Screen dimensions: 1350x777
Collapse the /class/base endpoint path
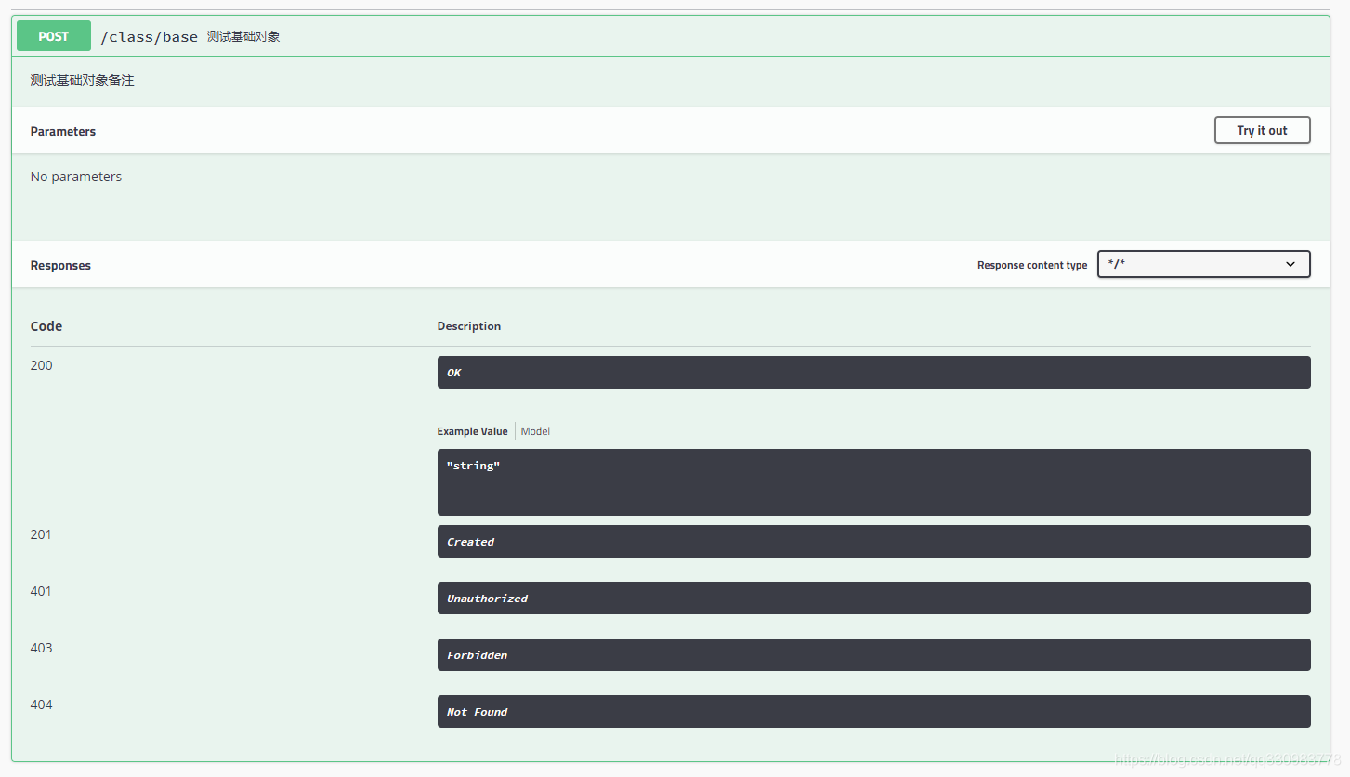click(149, 37)
